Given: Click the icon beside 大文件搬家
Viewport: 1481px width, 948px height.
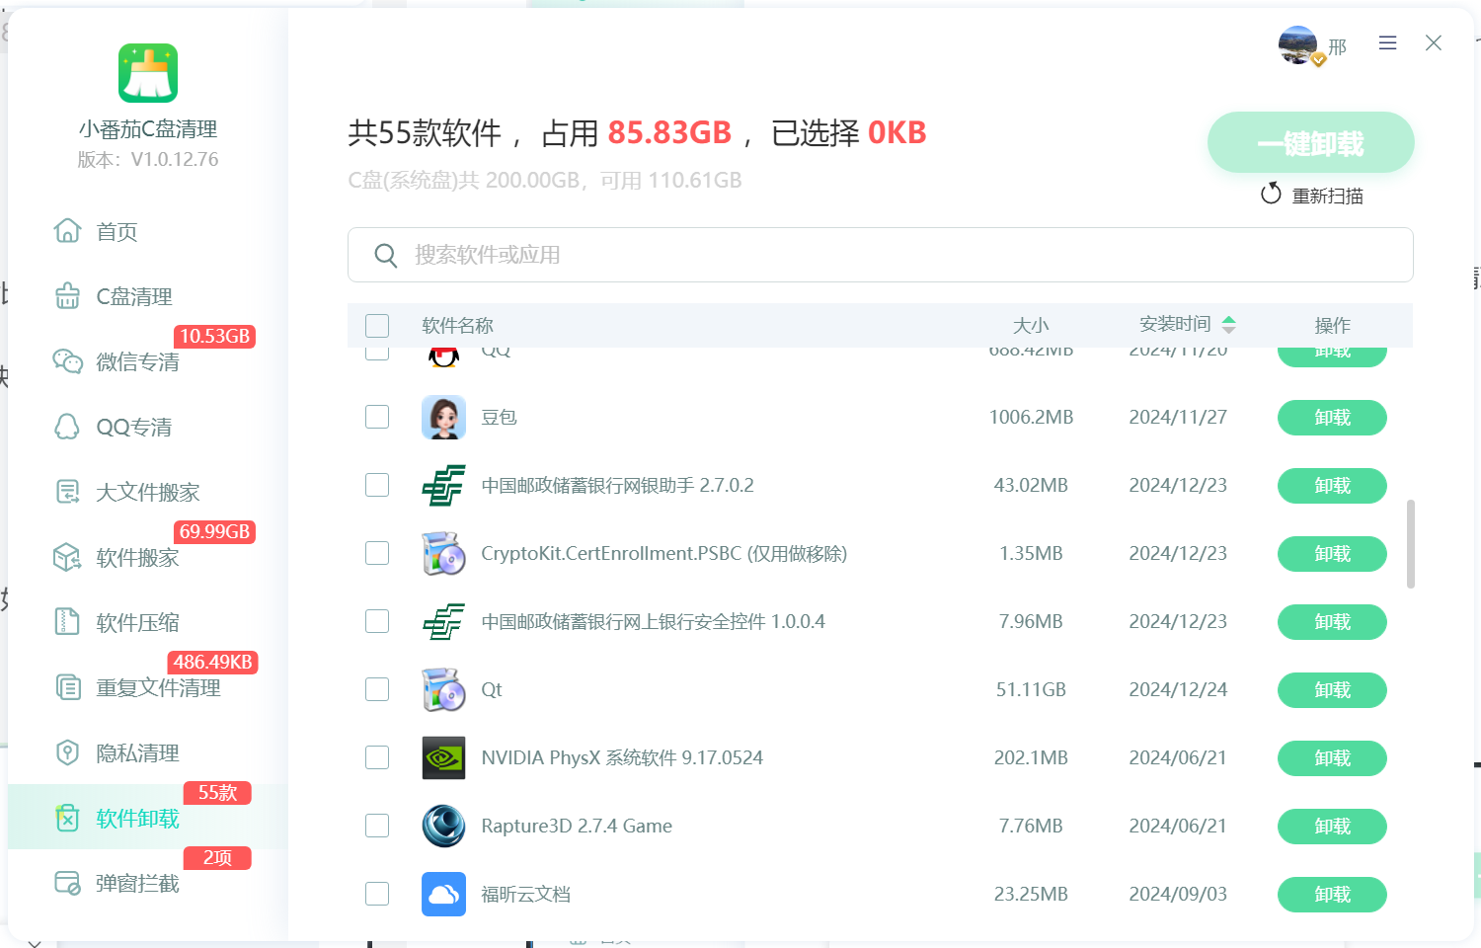Looking at the screenshot, I should click(x=67, y=492).
